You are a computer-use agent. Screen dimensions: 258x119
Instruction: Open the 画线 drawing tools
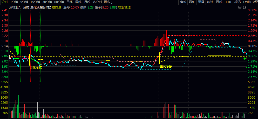point(219,2)
